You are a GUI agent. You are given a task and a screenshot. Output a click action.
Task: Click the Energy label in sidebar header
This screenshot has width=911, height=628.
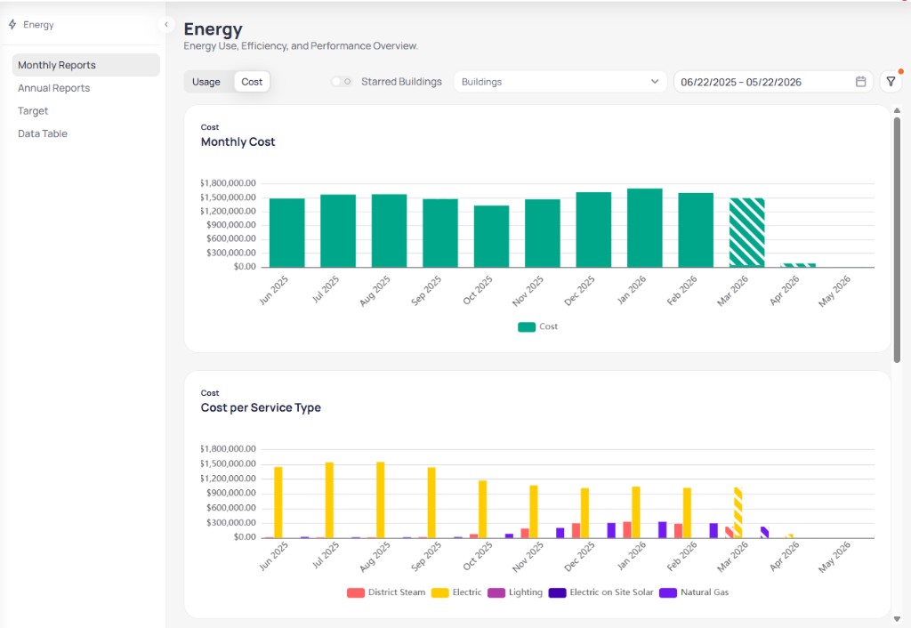click(x=38, y=24)
